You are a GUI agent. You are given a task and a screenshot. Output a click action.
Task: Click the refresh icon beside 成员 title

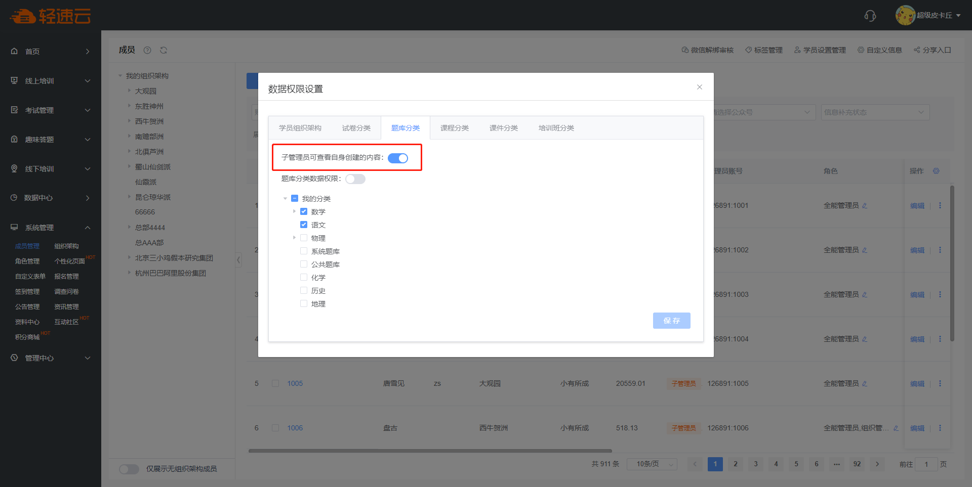coord(164,50)
